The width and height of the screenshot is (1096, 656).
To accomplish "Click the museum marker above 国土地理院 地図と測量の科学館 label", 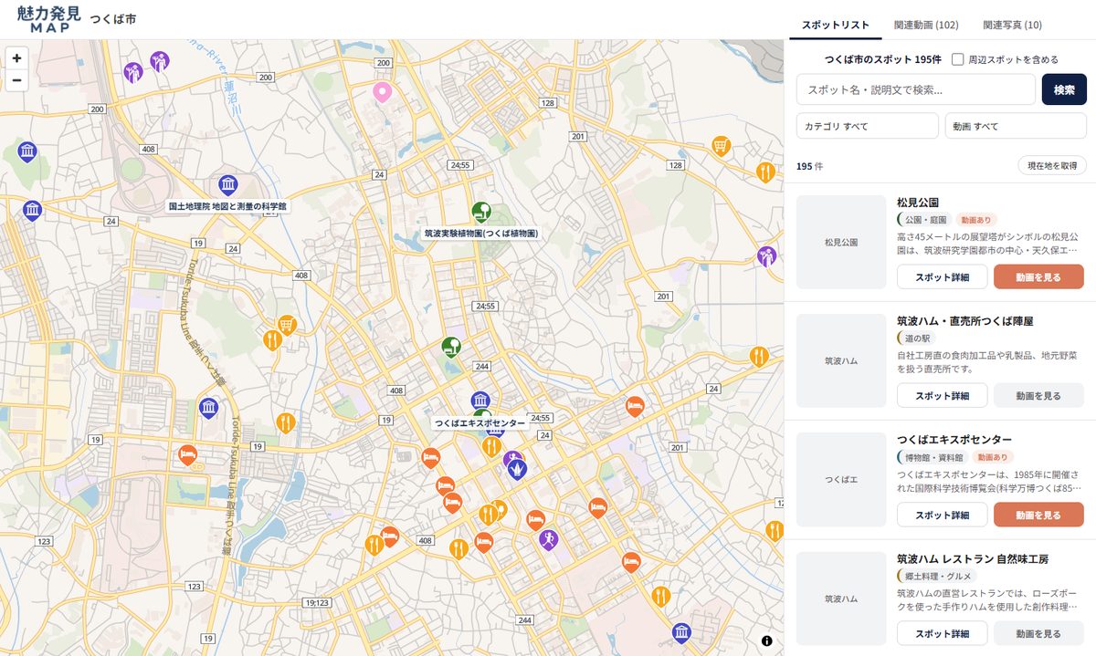I will tap(228, 185).
